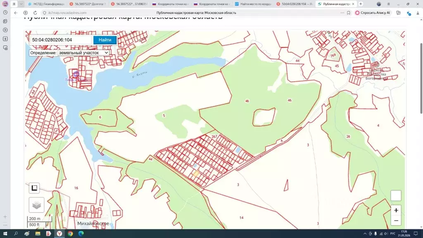Zoom out with the minus button
This screenshot has width=423, height=238.
pos(396,221)
